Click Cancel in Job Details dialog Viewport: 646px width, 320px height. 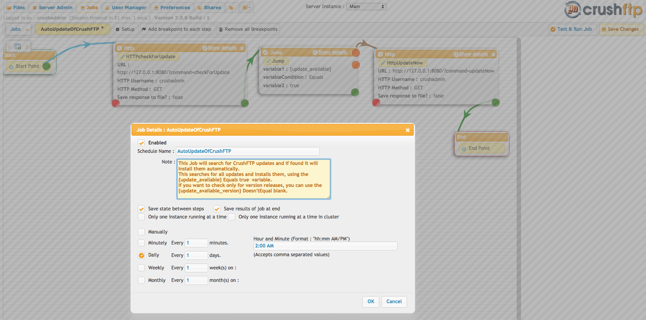point(394,302)
